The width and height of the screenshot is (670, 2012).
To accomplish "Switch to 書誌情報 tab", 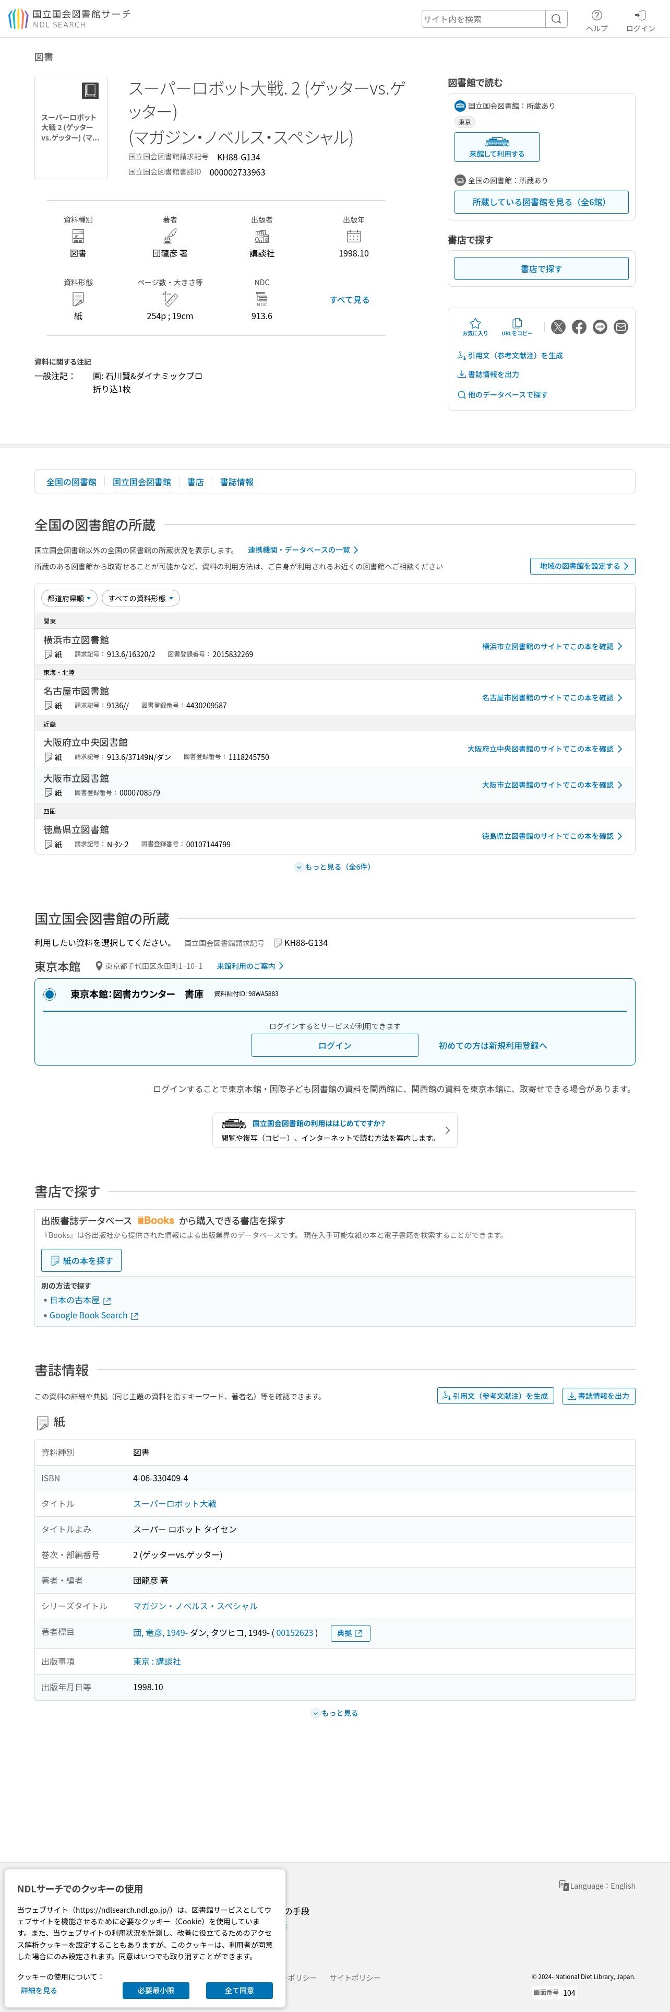I will [236, 482].
